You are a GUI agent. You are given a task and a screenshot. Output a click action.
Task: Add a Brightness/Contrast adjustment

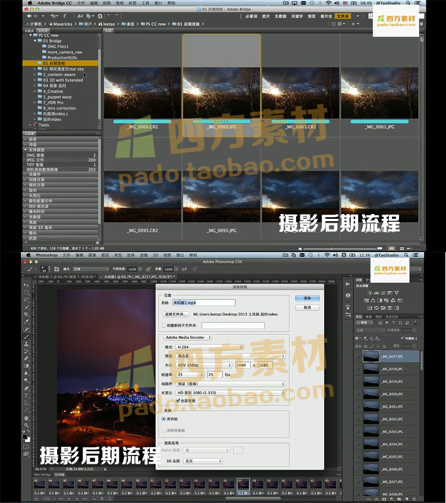[370, 293]
